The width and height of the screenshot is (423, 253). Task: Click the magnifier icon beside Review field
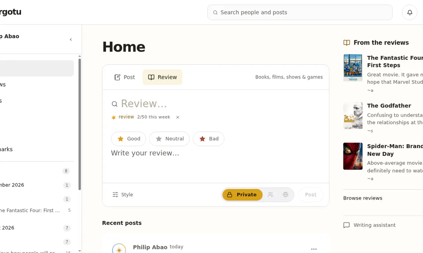tap(115, 104)
